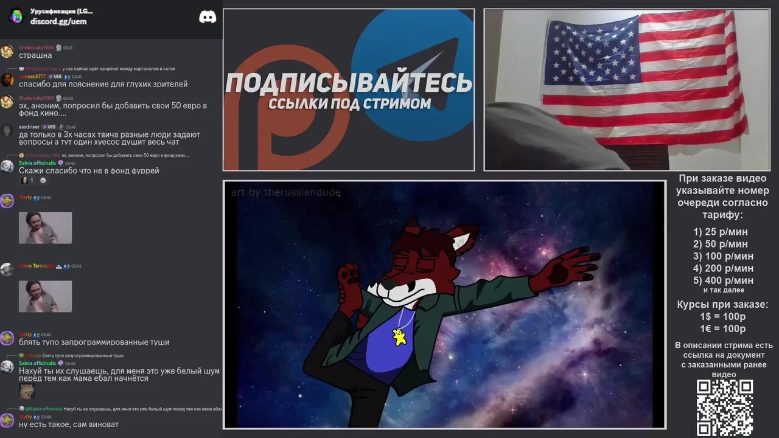This screenshot has width=779, height=438.
Task: Click the UEB tag beside haneech777
Action: pyautogui.click(x=55, y=77)
